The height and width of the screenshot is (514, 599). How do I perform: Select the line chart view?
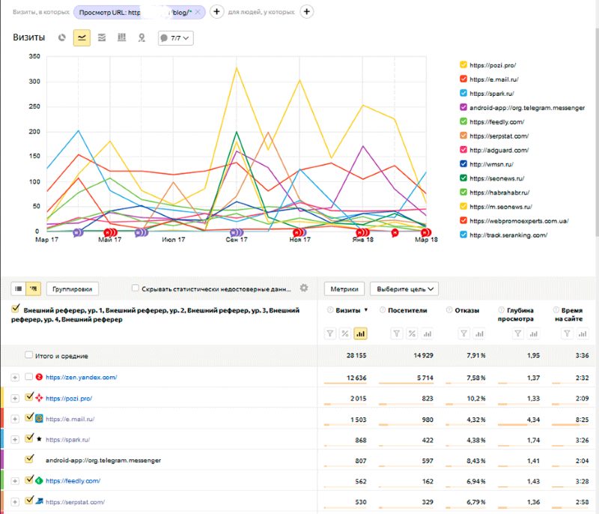tap(82, 37)
